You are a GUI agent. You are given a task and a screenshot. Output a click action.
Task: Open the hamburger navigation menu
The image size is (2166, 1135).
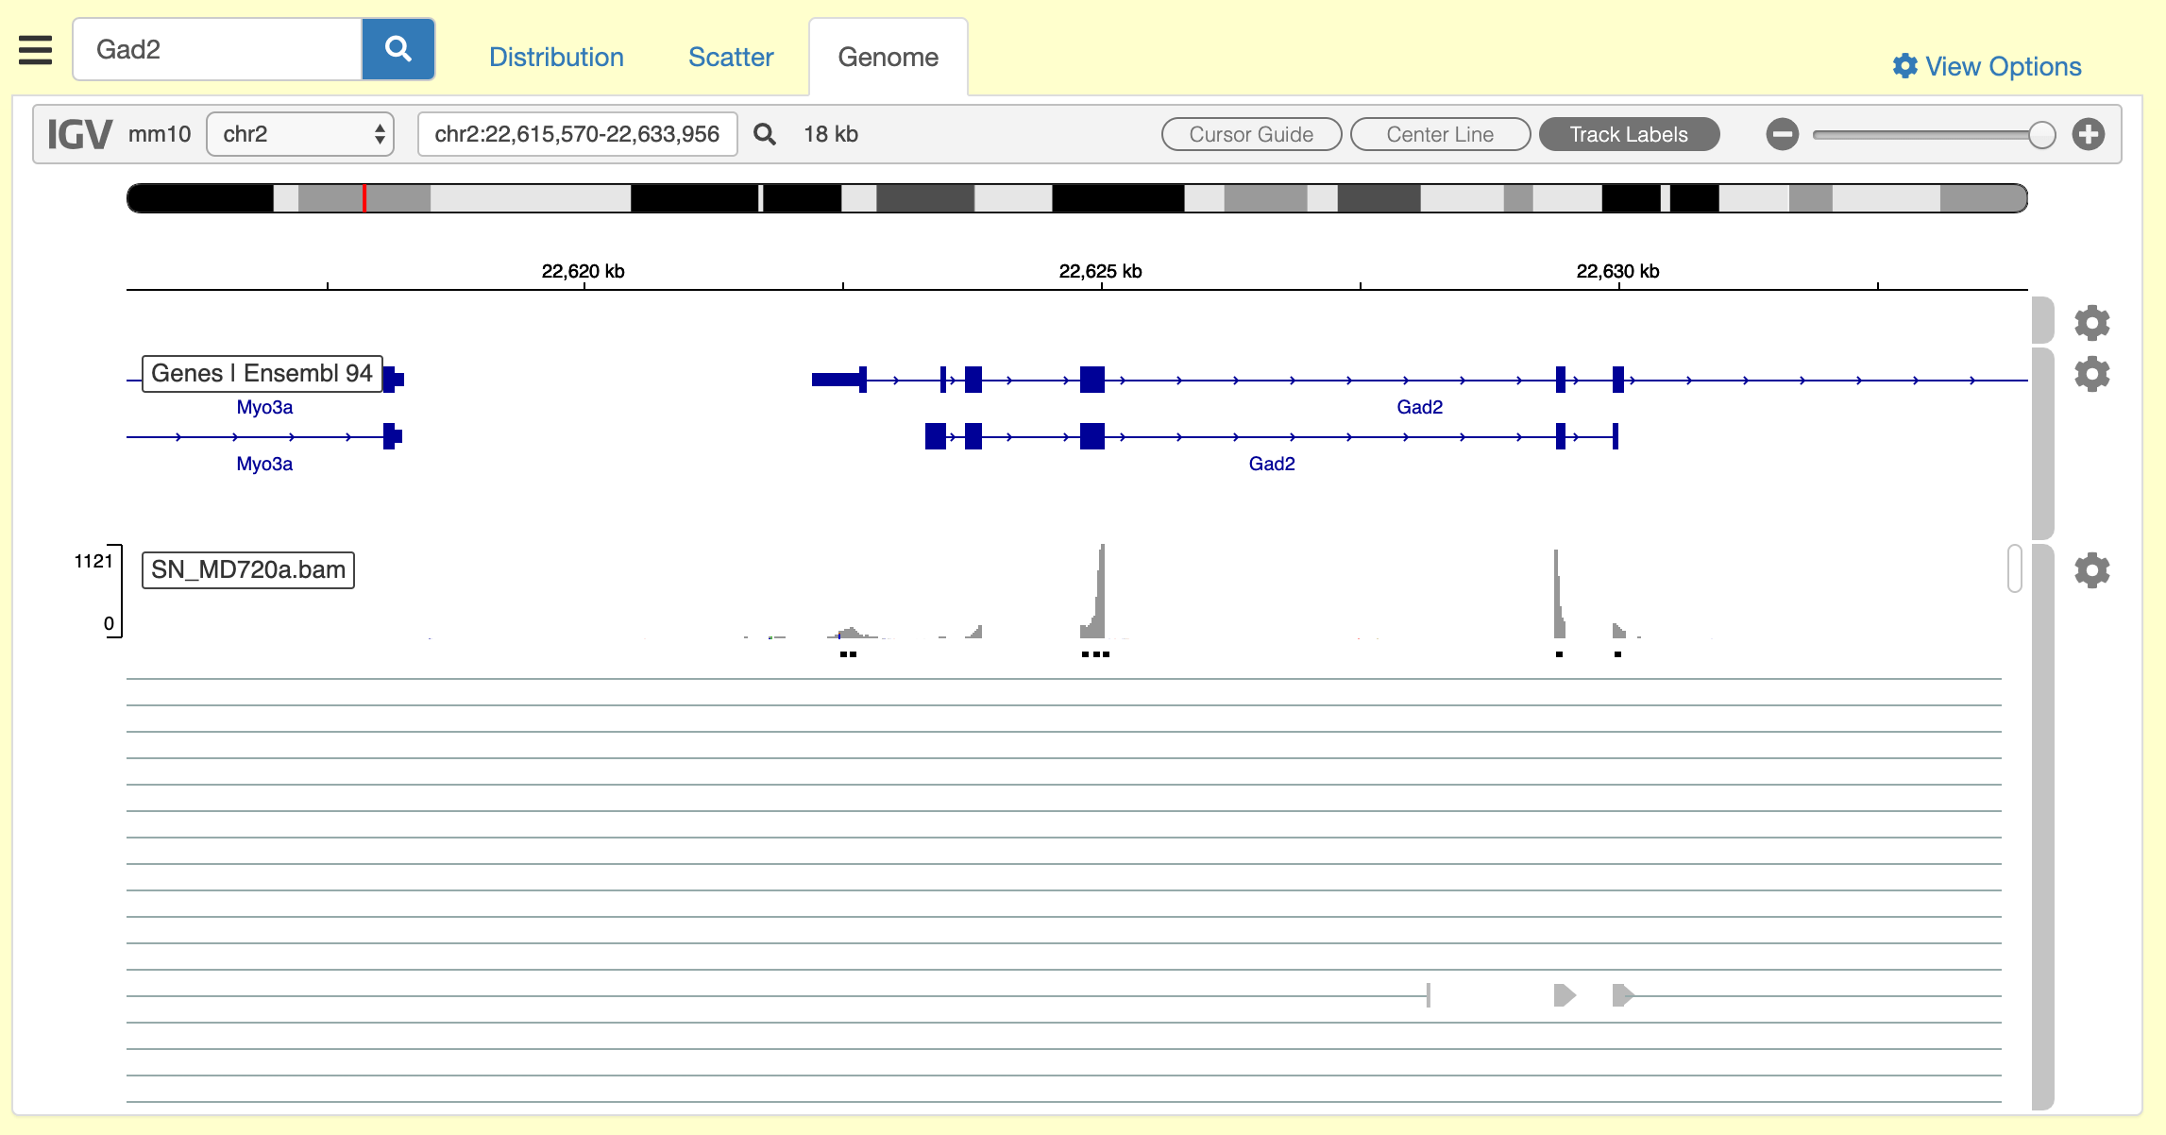tap(35, 51)
